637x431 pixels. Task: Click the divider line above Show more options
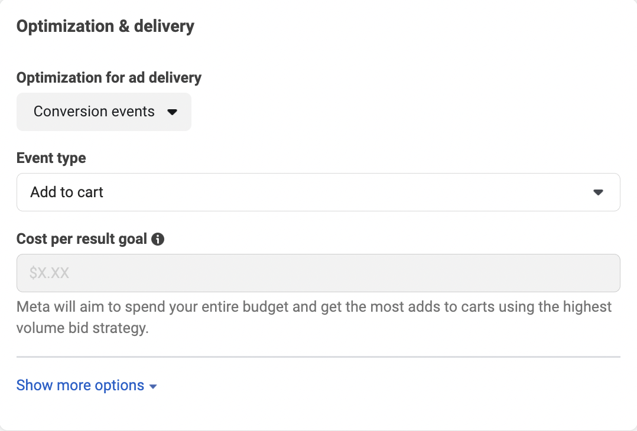coord(318,357)
